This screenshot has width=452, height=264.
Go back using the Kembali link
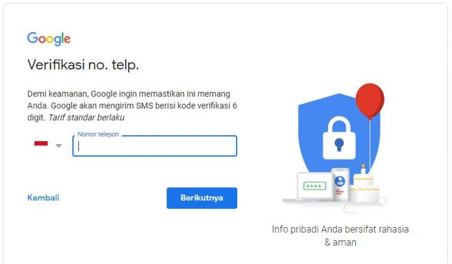(x=43, y=198)
